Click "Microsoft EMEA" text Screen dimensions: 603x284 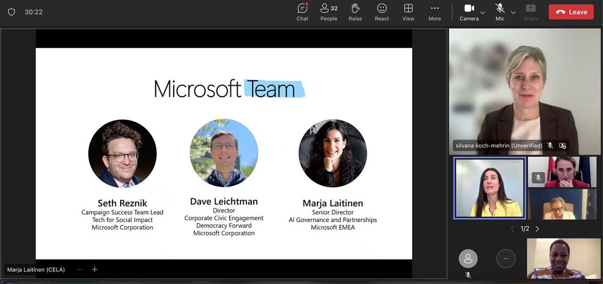[333, 227]
